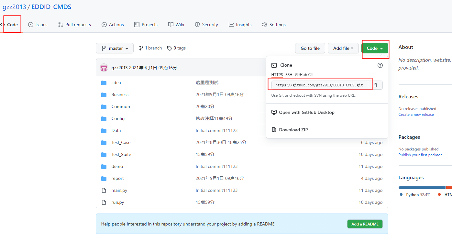Image resolution: width=452 pixels, height=242 pixels.
Task: Open the Security tab
Action: [x=206, y=25]
